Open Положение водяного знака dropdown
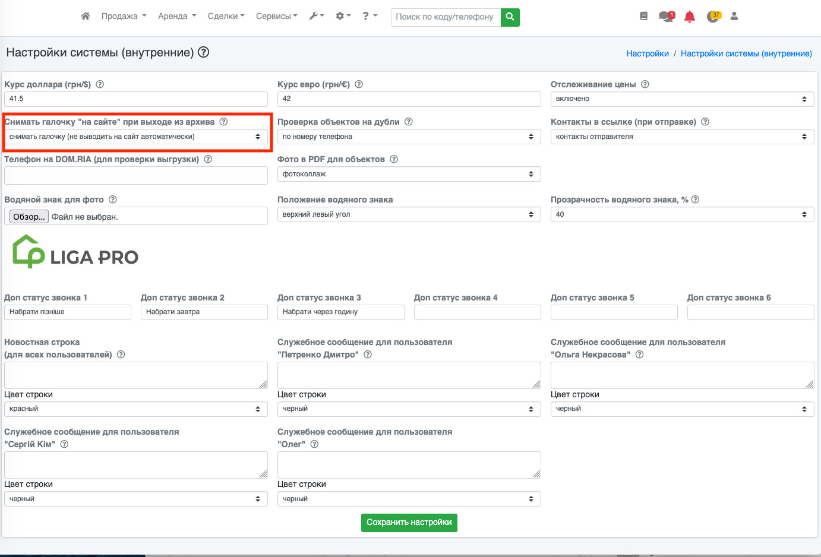 (x=408, y=214)
